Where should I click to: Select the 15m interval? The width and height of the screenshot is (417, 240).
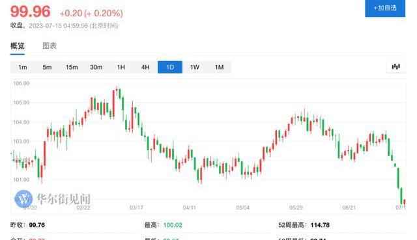coord(72,67)
